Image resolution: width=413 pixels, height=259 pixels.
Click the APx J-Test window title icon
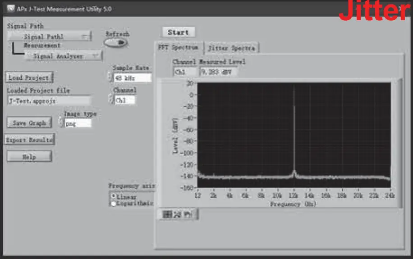11,9
